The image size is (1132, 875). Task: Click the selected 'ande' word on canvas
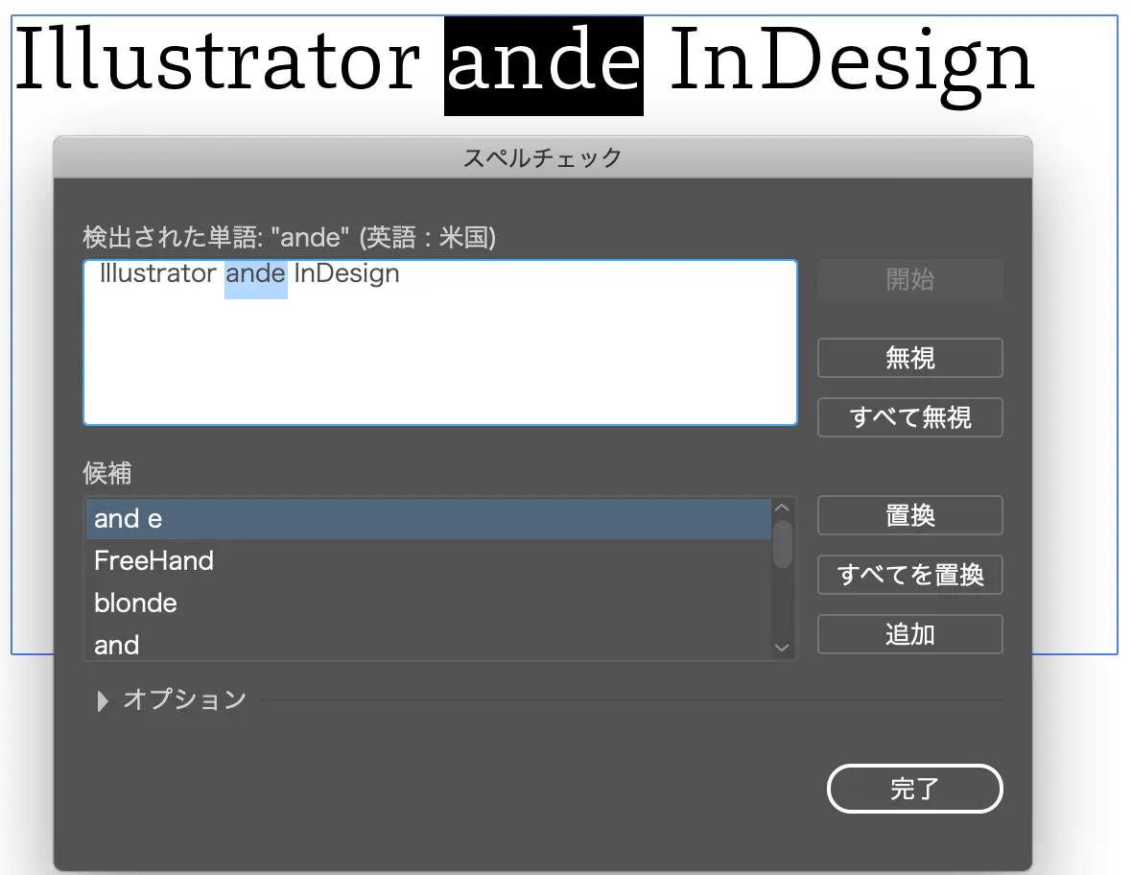pos(544,65)
